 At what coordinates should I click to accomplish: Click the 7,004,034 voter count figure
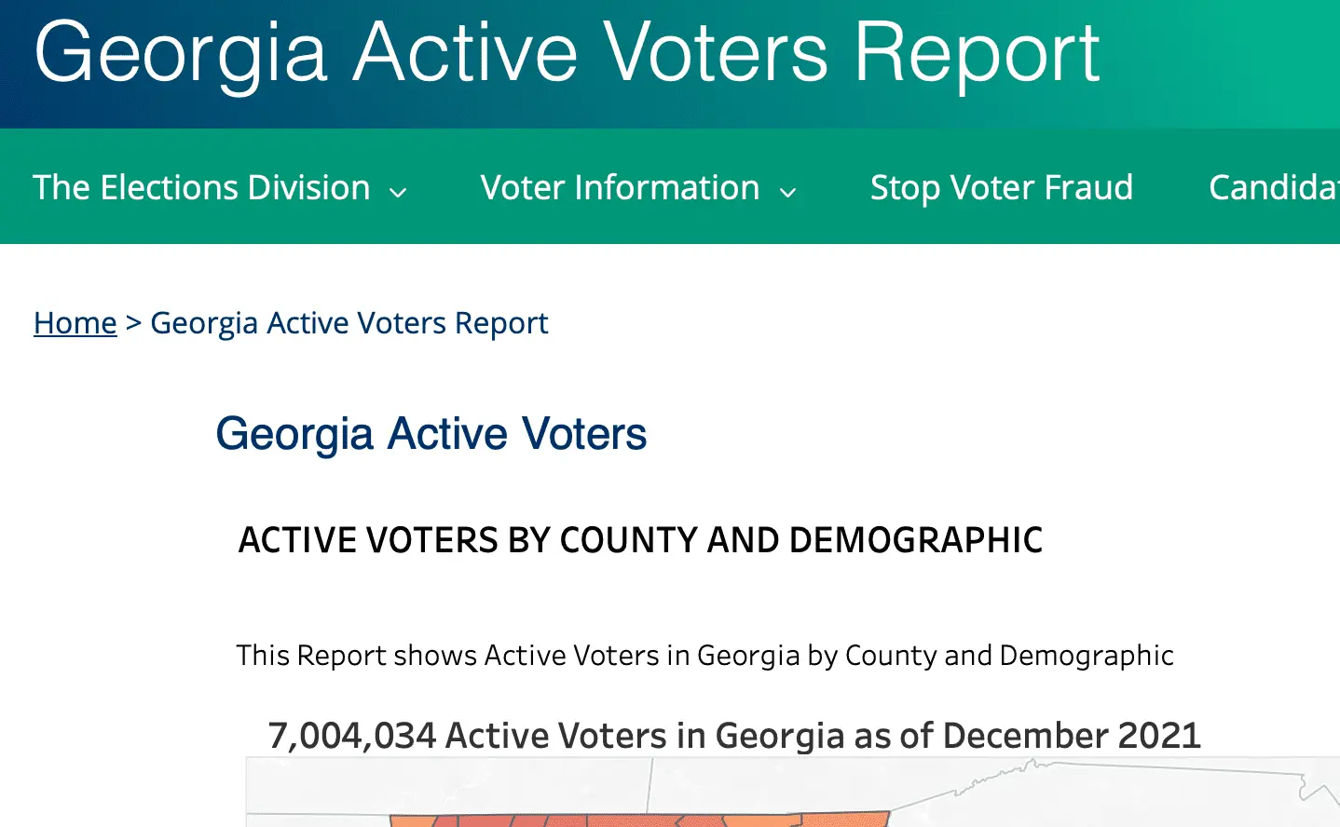(x=352, y=735)
